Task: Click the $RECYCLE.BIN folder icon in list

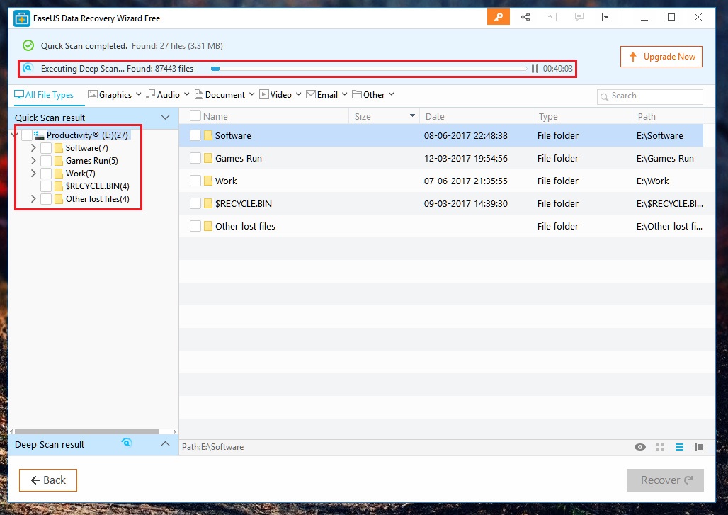Action: [x=208, y=203]
